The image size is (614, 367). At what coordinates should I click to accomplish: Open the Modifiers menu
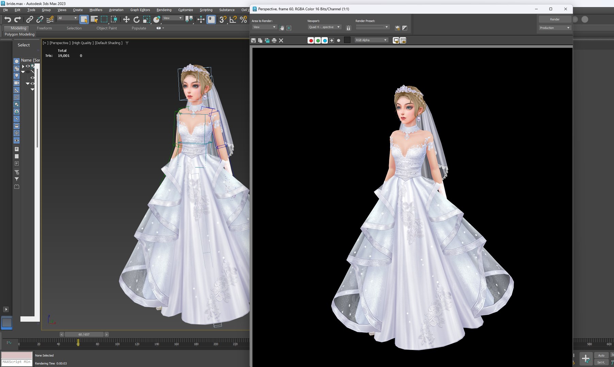96,10
